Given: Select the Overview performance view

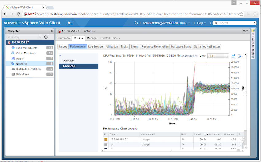Looking at the screenshot, I should click(78, 61).
